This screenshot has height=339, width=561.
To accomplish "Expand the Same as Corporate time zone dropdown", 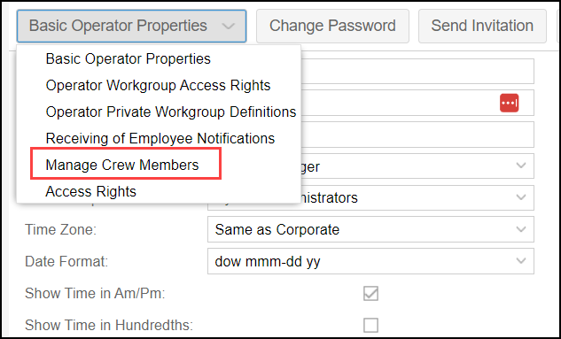I will (x=370, y=229).
